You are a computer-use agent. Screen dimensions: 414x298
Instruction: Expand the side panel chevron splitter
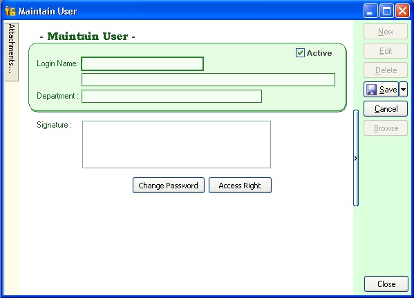[x=356, y=158]
